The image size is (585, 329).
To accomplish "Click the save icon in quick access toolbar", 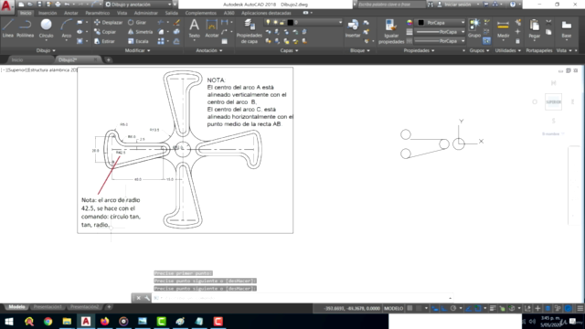I will pos(39,4).
